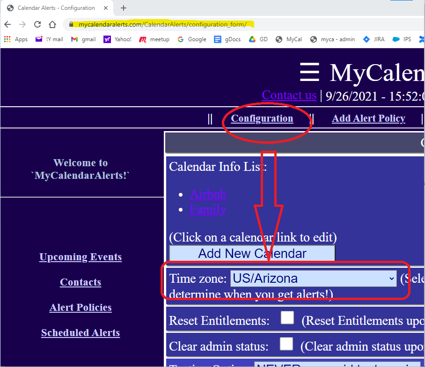Toggle the Clear admin status checkbox
The height and width of the screenshot is (367, 425).
(x=286, y=344)
